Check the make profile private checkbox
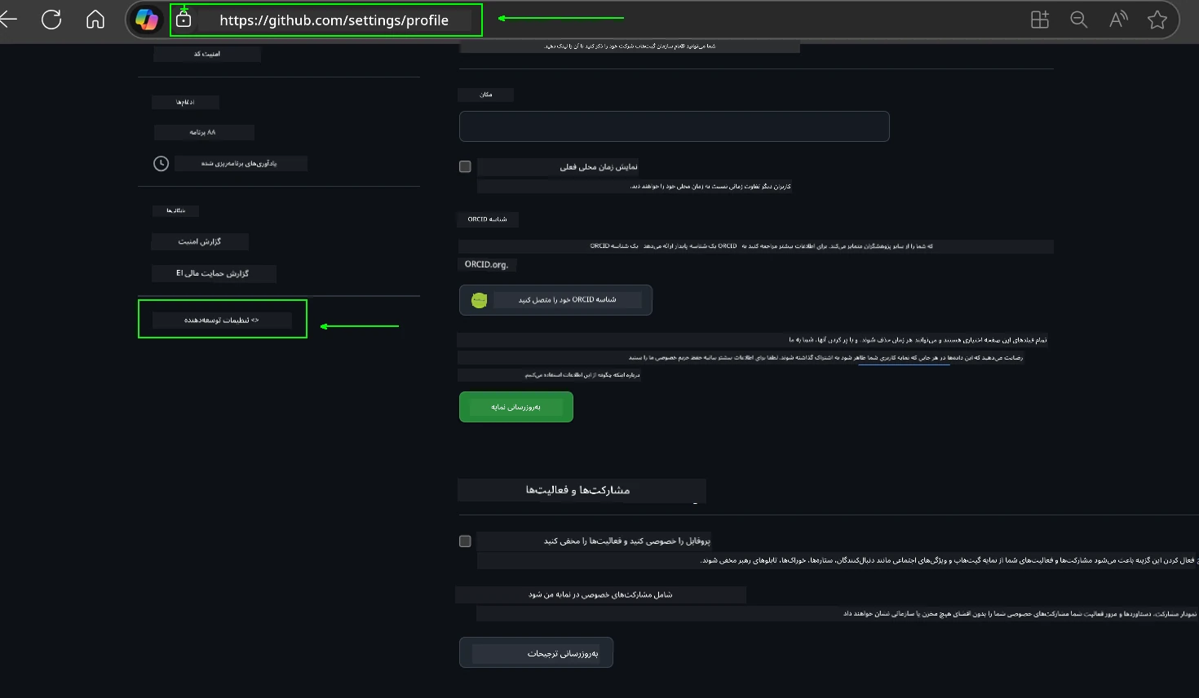This screenshot has height=698, width=1199. (465, 541)
